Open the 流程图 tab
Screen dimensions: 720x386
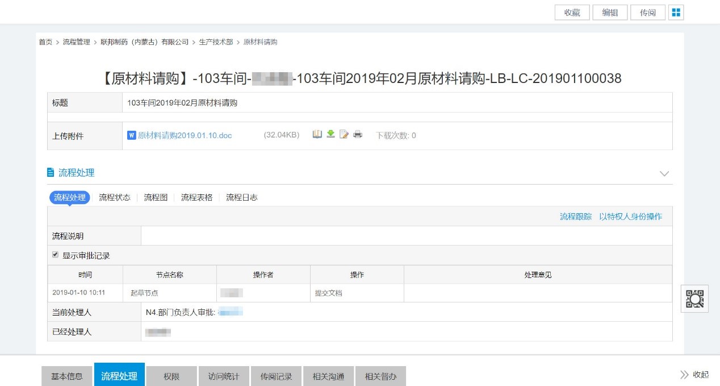point(156,198)
